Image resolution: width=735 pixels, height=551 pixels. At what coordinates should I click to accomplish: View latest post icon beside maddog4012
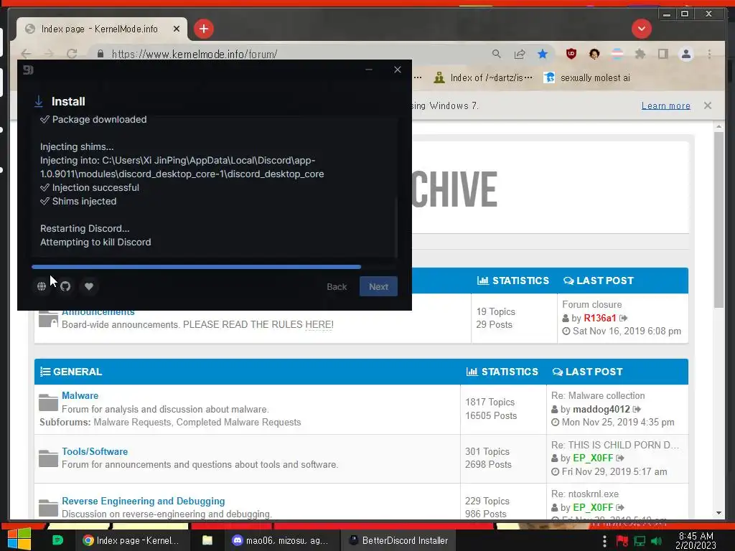coord(637,410)
